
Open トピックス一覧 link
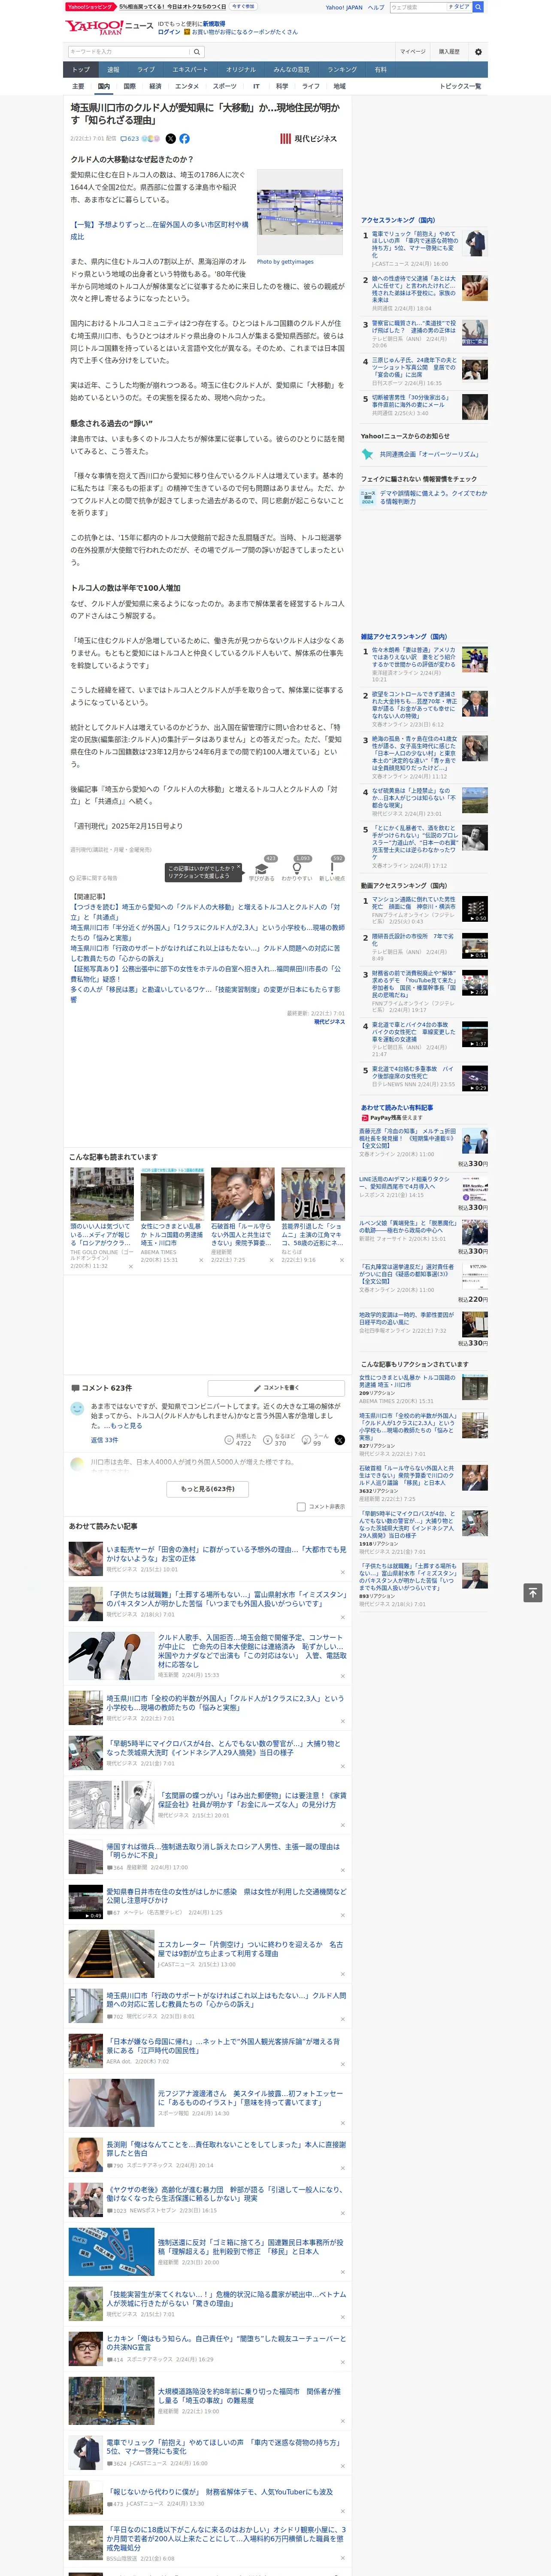pyautogui.click(x=460, y=86)
